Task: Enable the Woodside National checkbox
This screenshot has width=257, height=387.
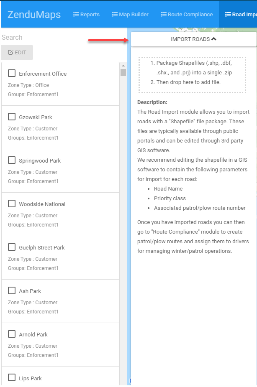Action: point(12,204)
